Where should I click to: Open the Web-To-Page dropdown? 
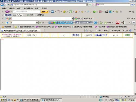click(18, 15)
